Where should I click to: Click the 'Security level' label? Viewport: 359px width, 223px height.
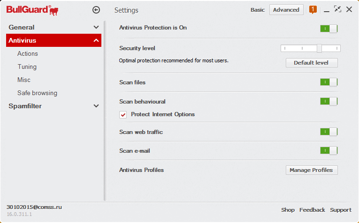point(137,48)
